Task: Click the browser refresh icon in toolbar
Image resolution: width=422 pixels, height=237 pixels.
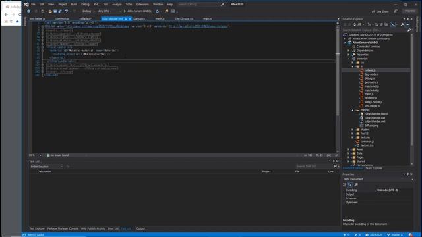Action: click(x=157, y=11)
